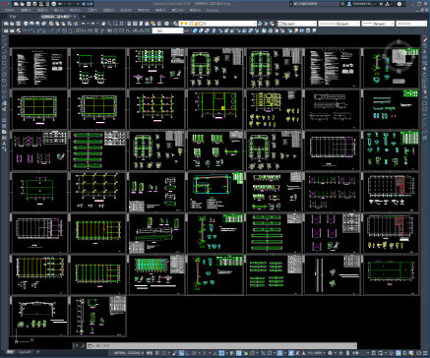Open the AutoCAD application menu (red A)

point(4,4)
